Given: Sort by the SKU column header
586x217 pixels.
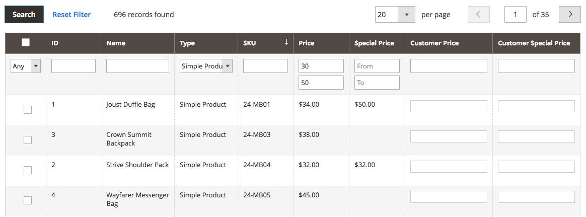Looking at the screenshot, I should (265, 43).
